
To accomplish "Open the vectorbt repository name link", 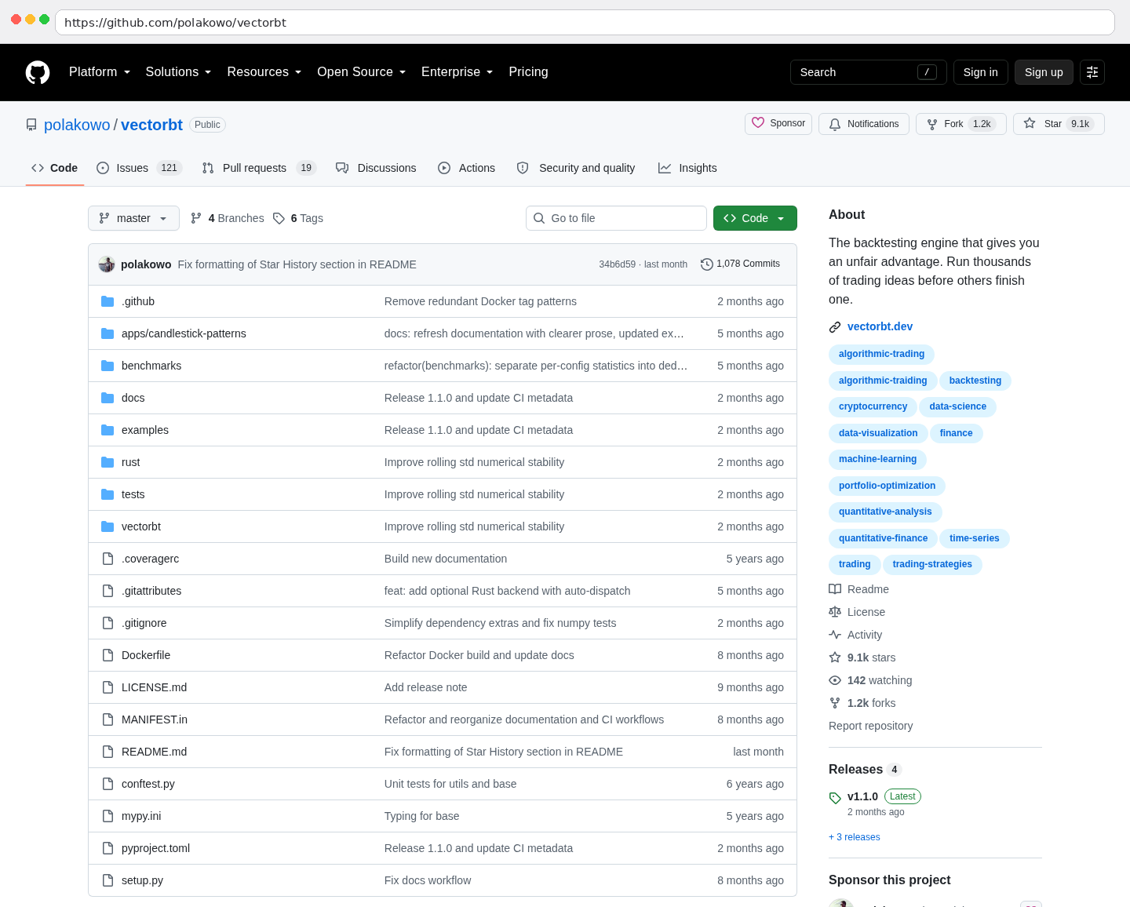I will coord(151,125).
